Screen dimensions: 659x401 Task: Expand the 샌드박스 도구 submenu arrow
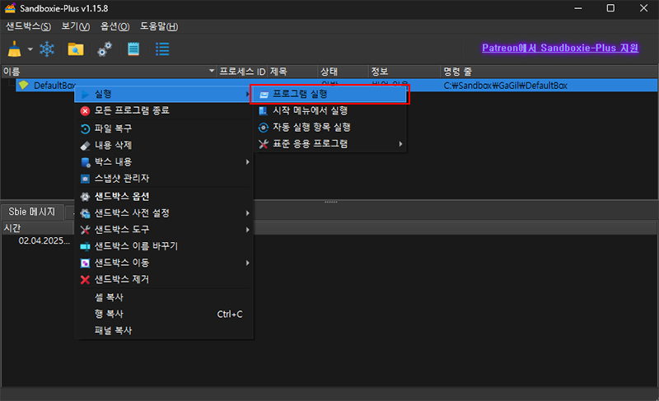pyautogui.click(x=248, y=229)
